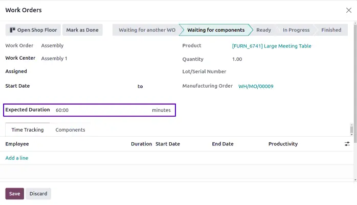Close the Work Orders dialog

click(349, 10)
